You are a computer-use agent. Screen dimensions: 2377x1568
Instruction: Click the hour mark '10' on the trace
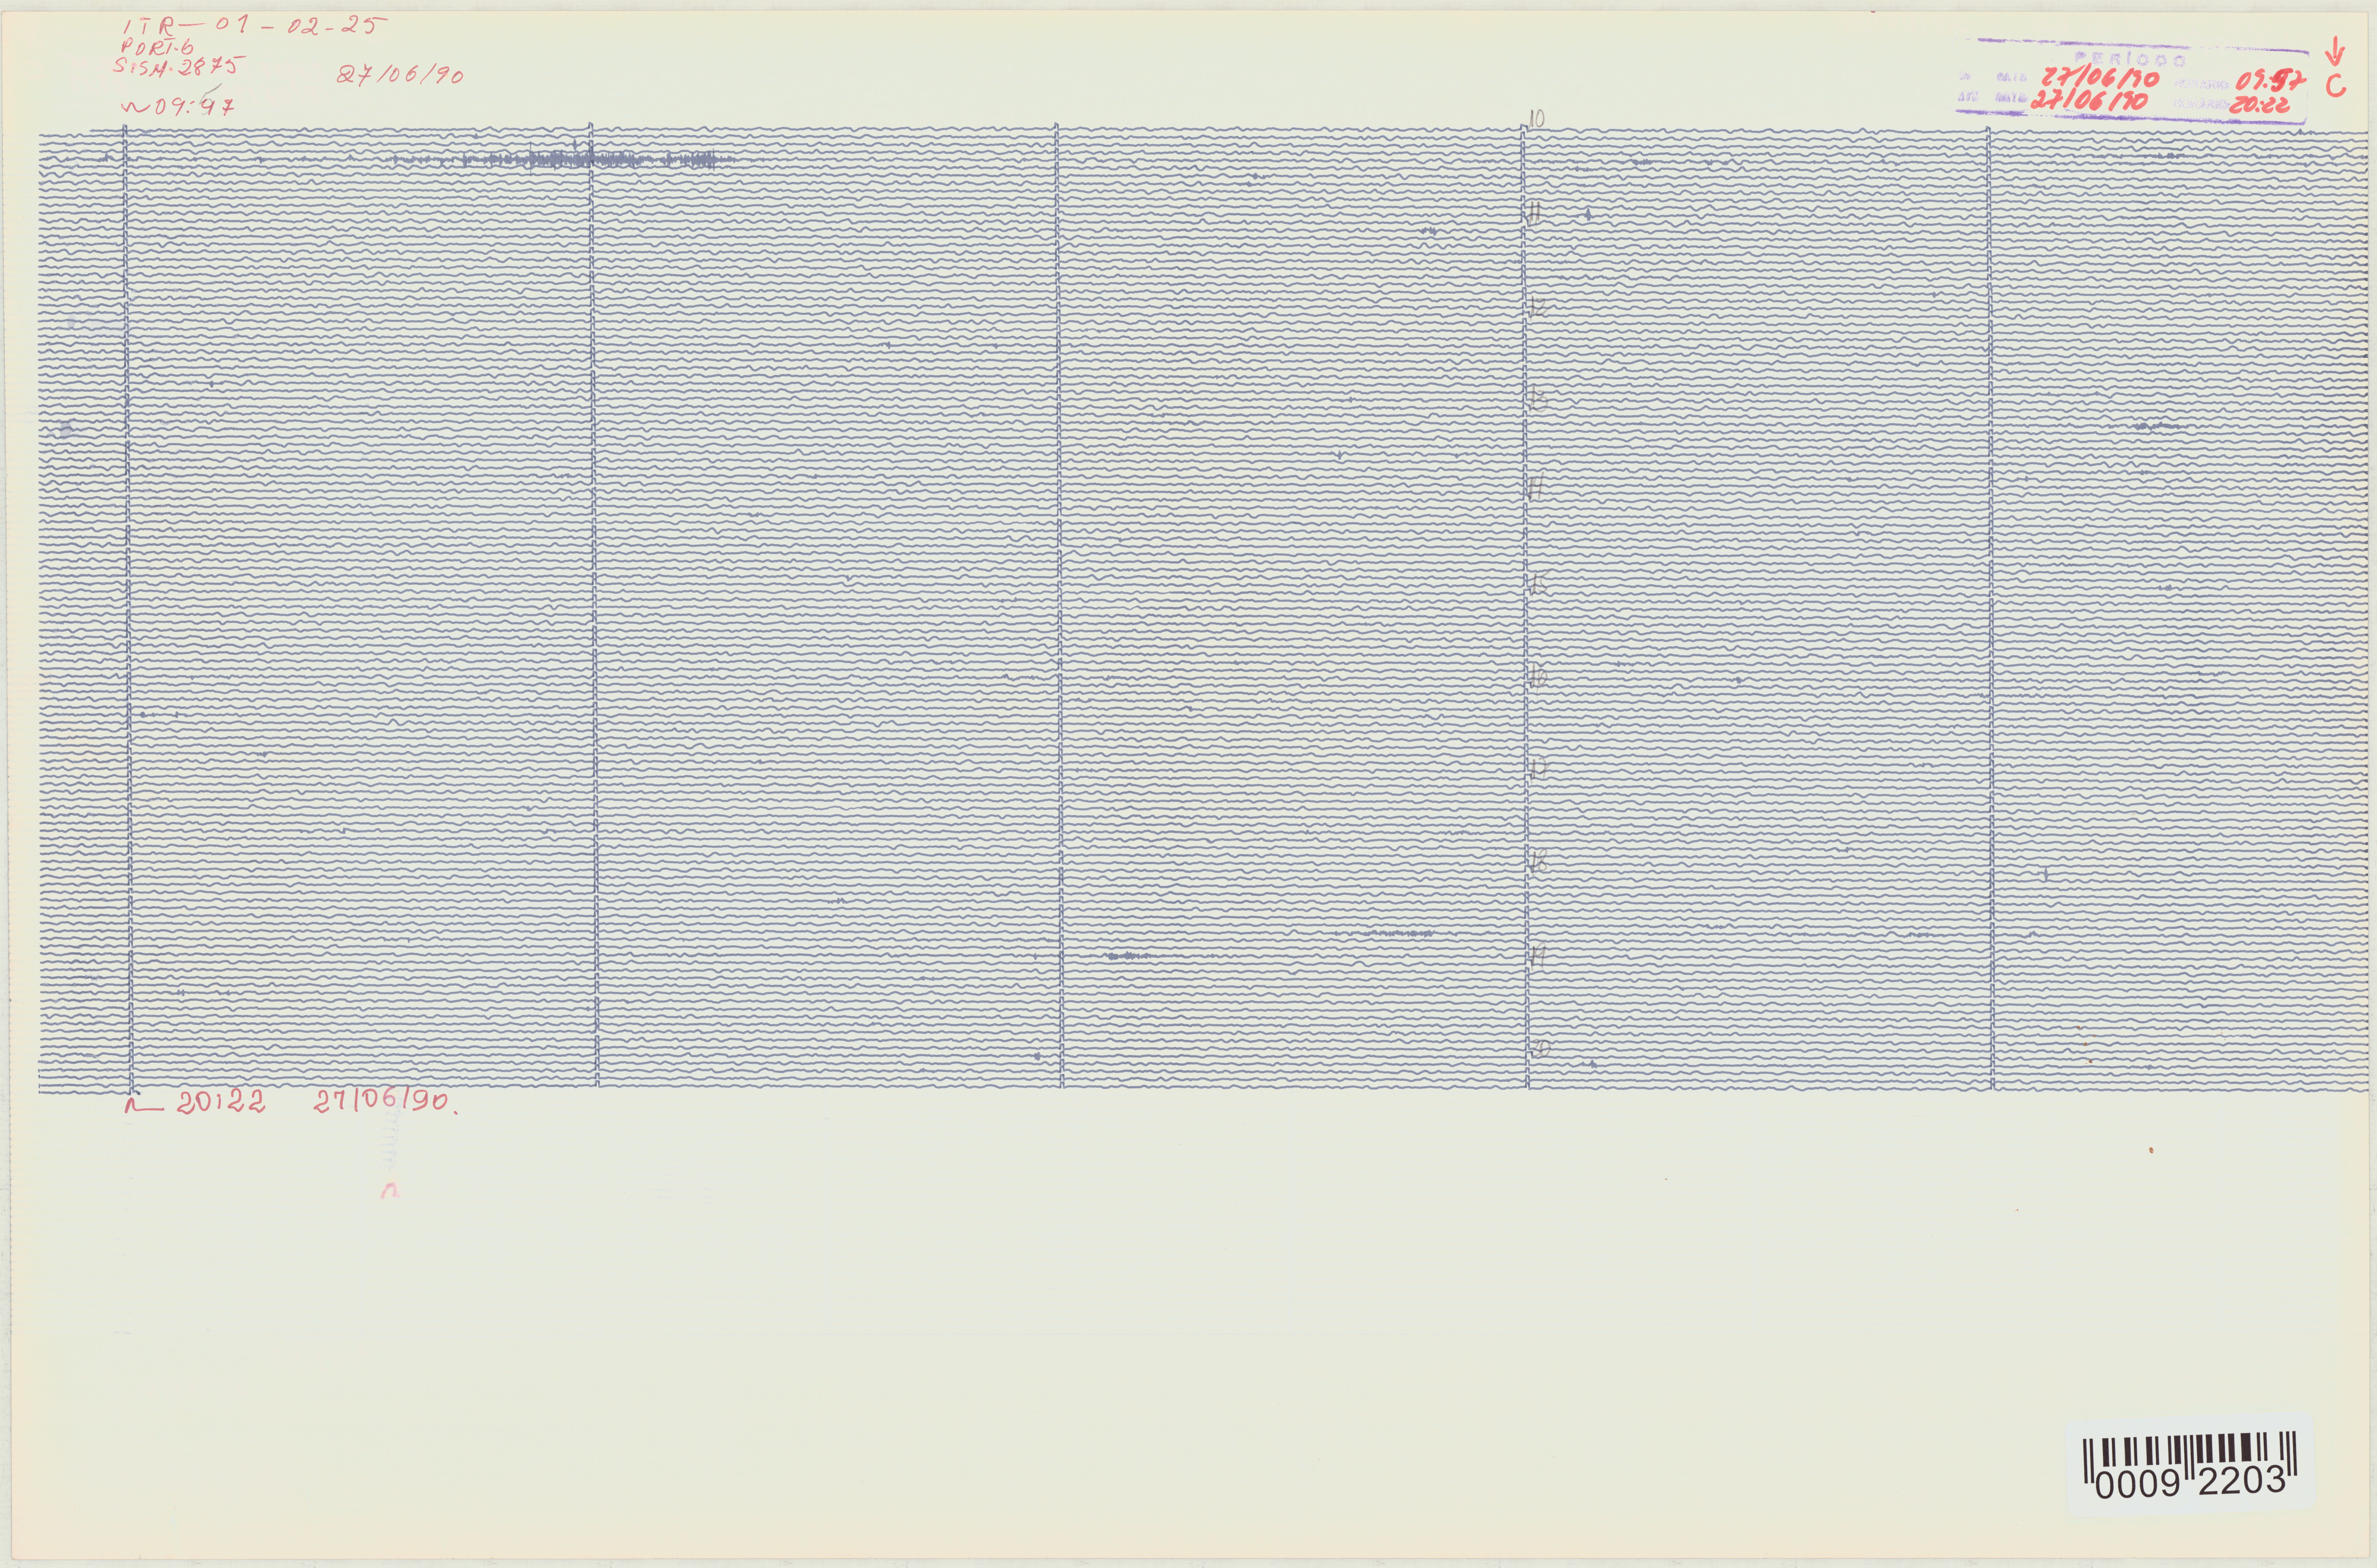[x=1537, y=119]
